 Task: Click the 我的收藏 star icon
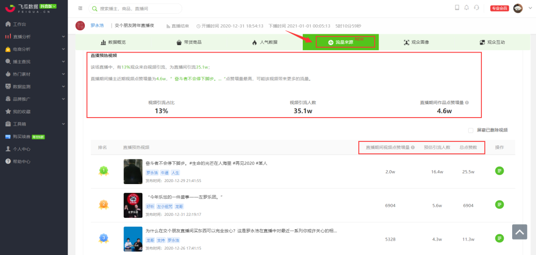pos(8,112)
